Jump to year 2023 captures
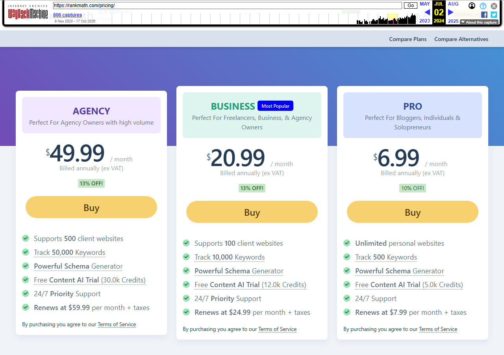 [x=425, y=21]
